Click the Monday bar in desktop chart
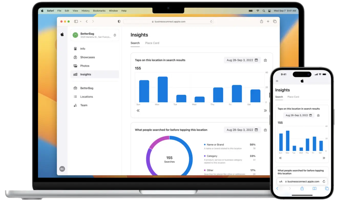The image size is (337, 202). click(163, 89)
